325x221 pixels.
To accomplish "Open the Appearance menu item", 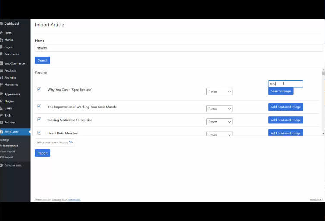I will [x=12, y=94].
